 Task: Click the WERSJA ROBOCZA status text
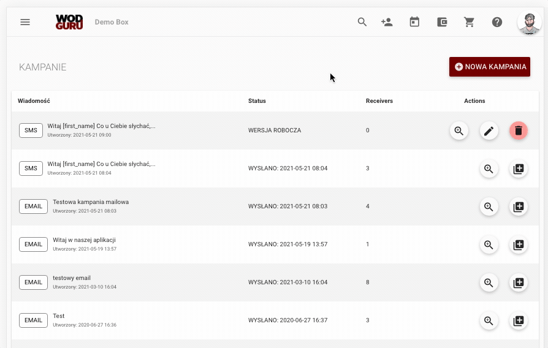click(x=275, y=130)
